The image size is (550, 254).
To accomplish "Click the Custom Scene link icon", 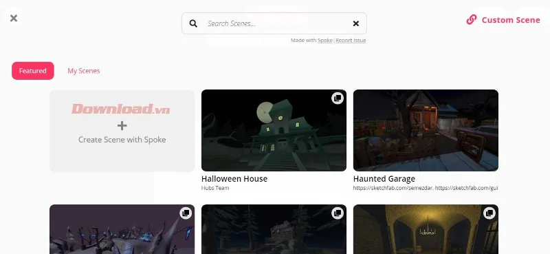I will [x=472, y=20].
